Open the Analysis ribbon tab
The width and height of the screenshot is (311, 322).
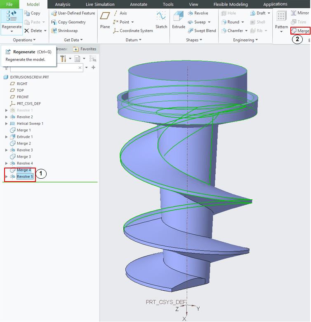point(63,5)
